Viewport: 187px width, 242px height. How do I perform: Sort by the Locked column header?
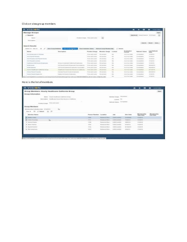click(x=114, y=52)
